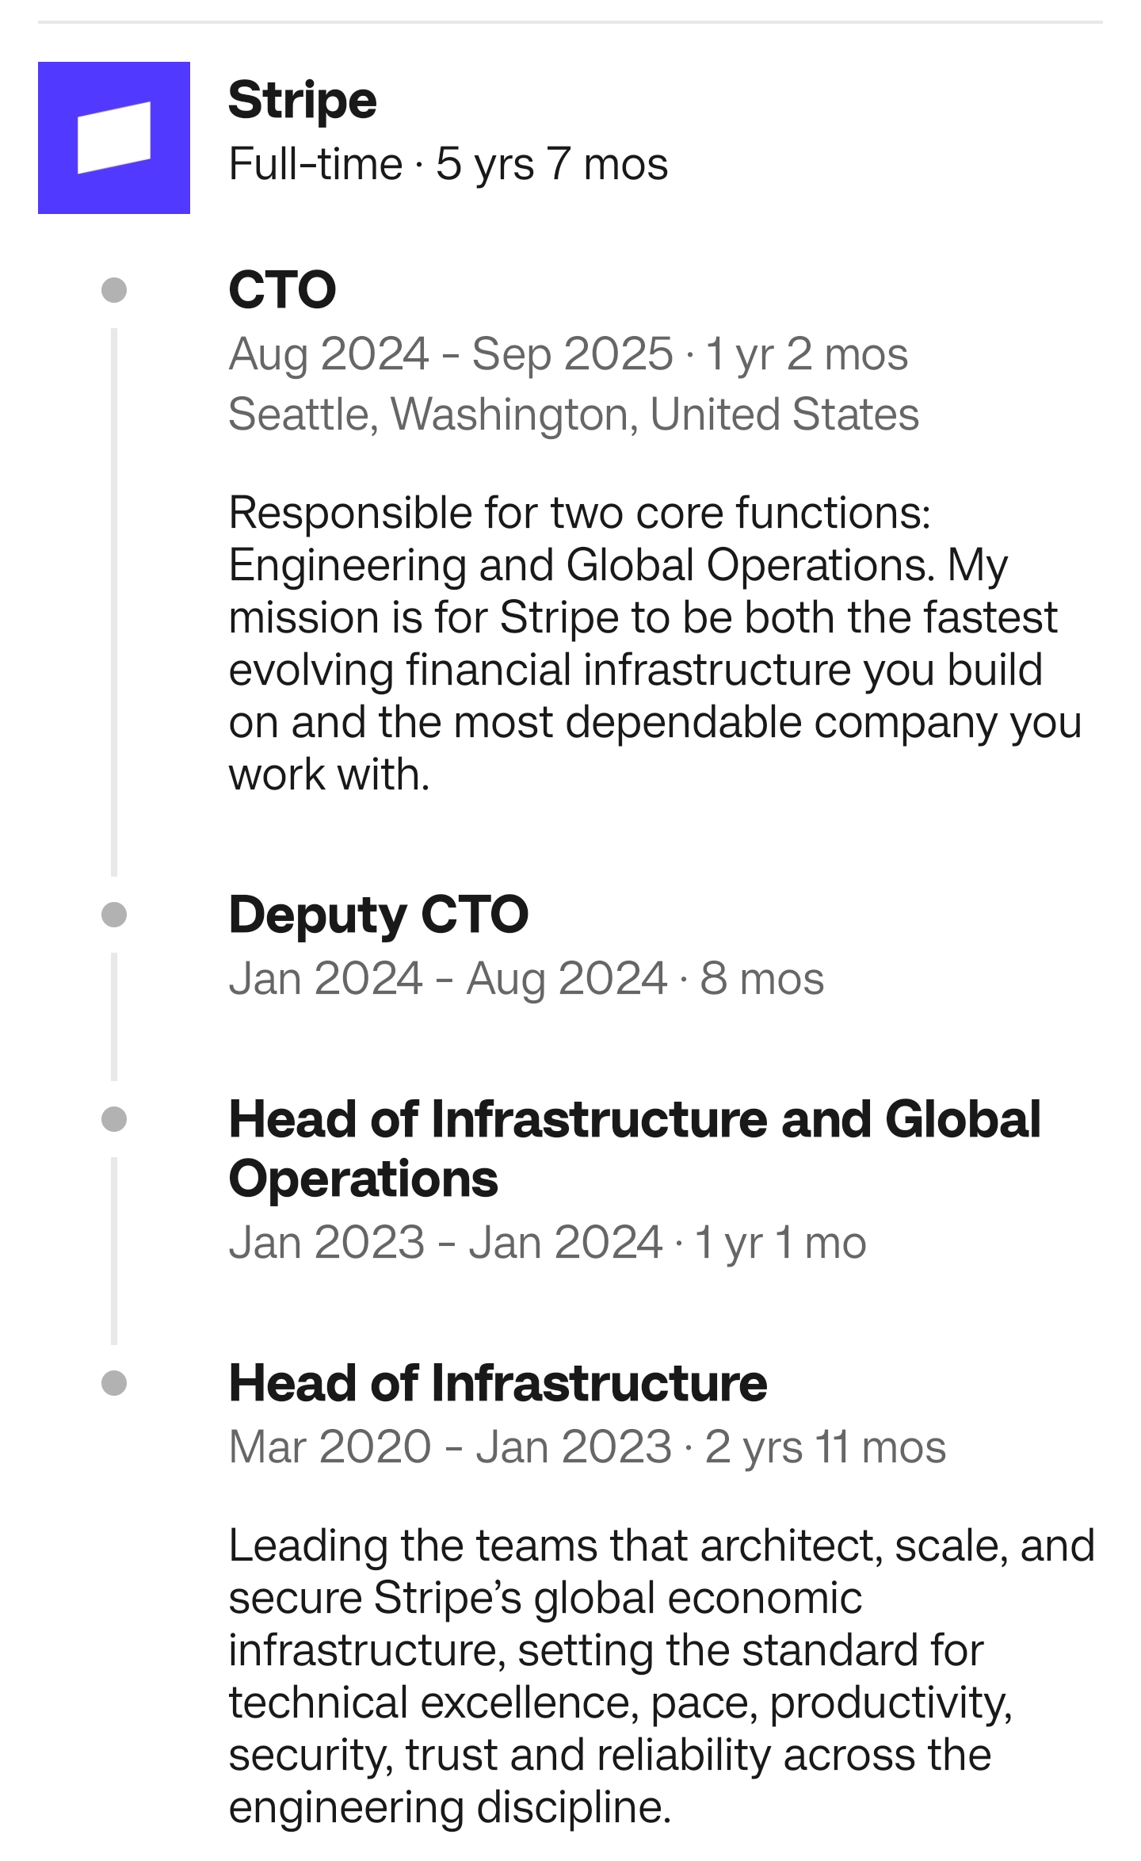Click bullet beside Head of Infrastructure and Global Operations
1141x1861 pixels.
[114, 1119]
